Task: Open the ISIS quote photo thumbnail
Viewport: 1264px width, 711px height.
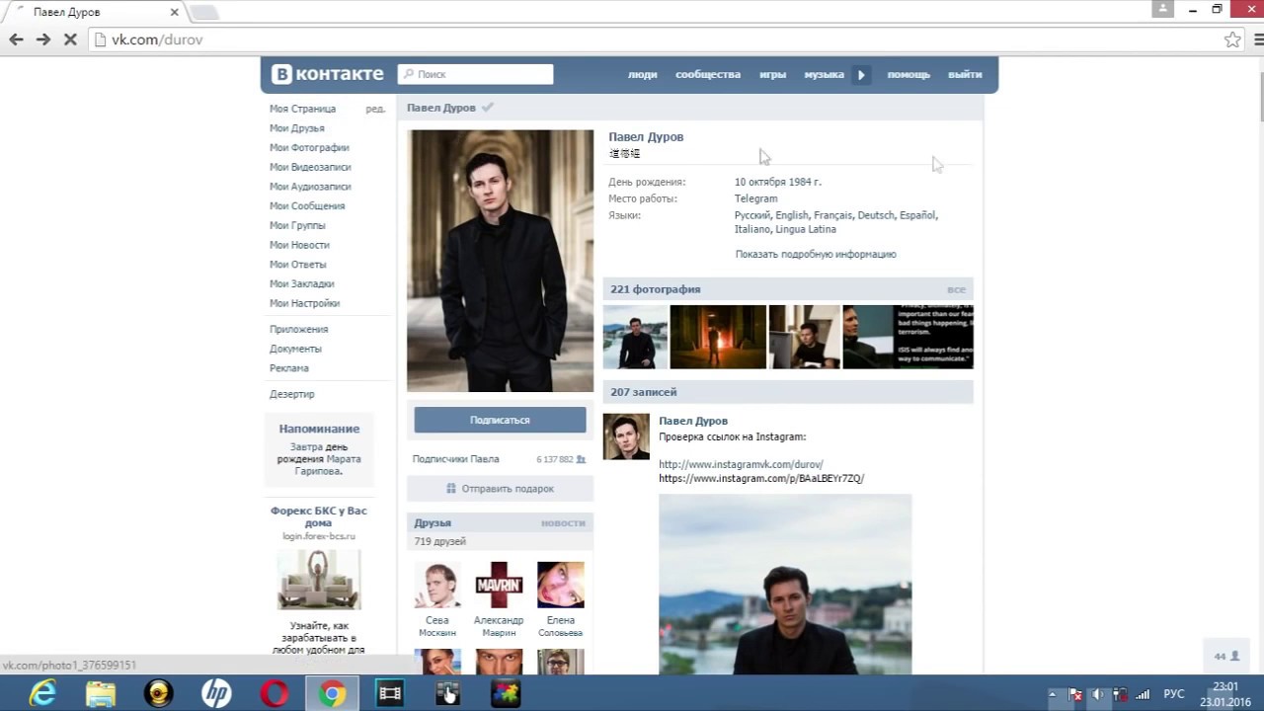Action: point(908,337)
